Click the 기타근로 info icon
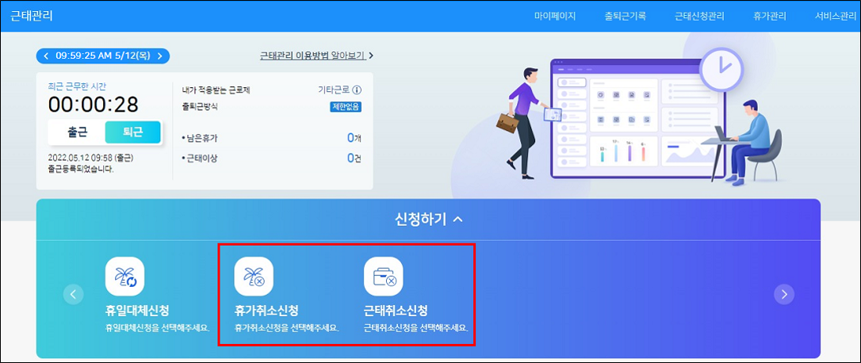The width and height of the screenshot is (861, 363). coord(357,90)
